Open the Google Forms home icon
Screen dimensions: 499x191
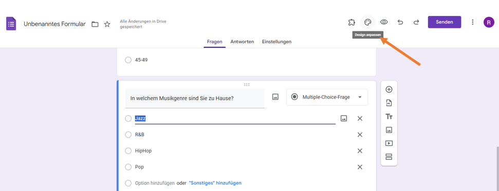click(11, 24)
